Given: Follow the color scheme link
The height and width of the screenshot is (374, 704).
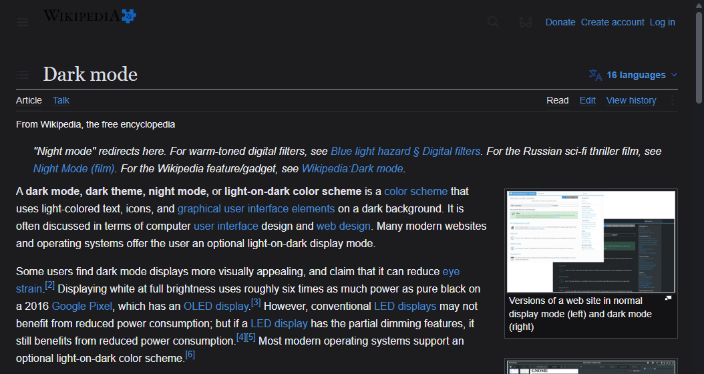Looking at the screenshot, I should [x=415, y=191].
